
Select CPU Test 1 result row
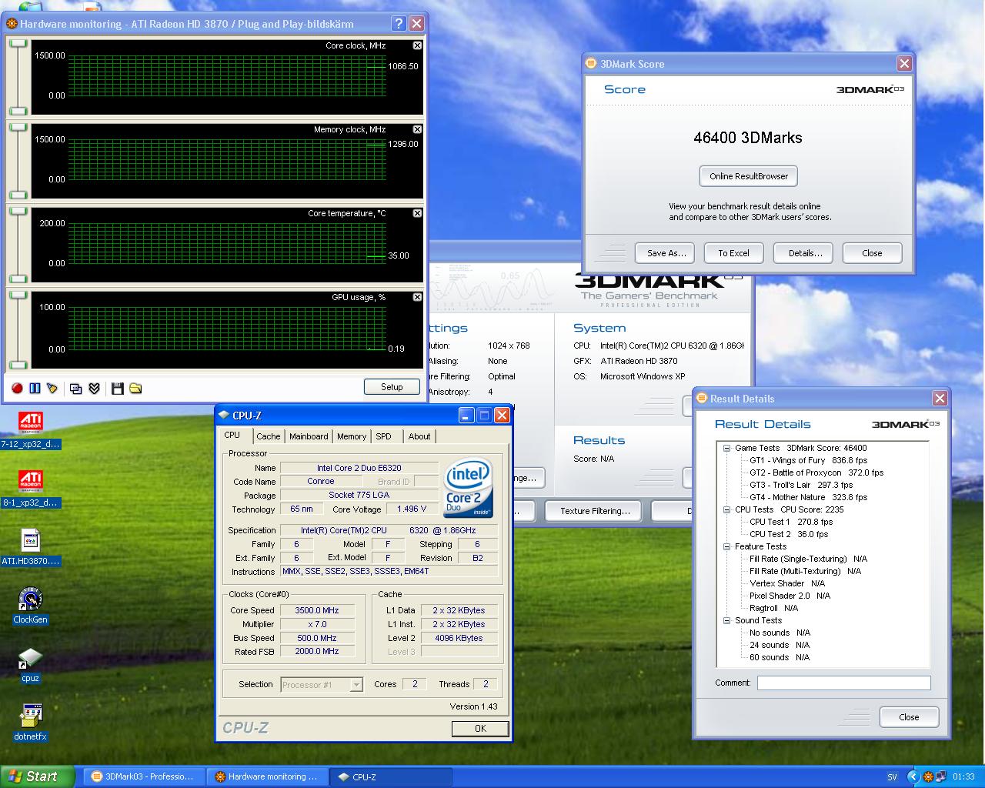pos(791,522)
